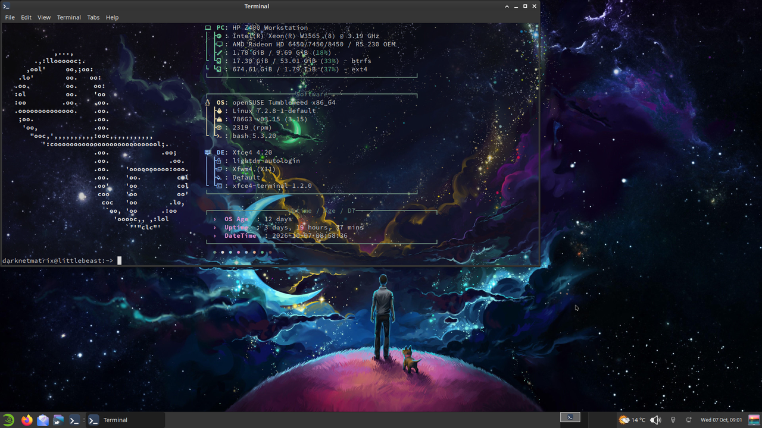The height and width of the screenshot is (428, 762).
Task: Start a new terminal from the panel launcher
Action: coord(74,420)
